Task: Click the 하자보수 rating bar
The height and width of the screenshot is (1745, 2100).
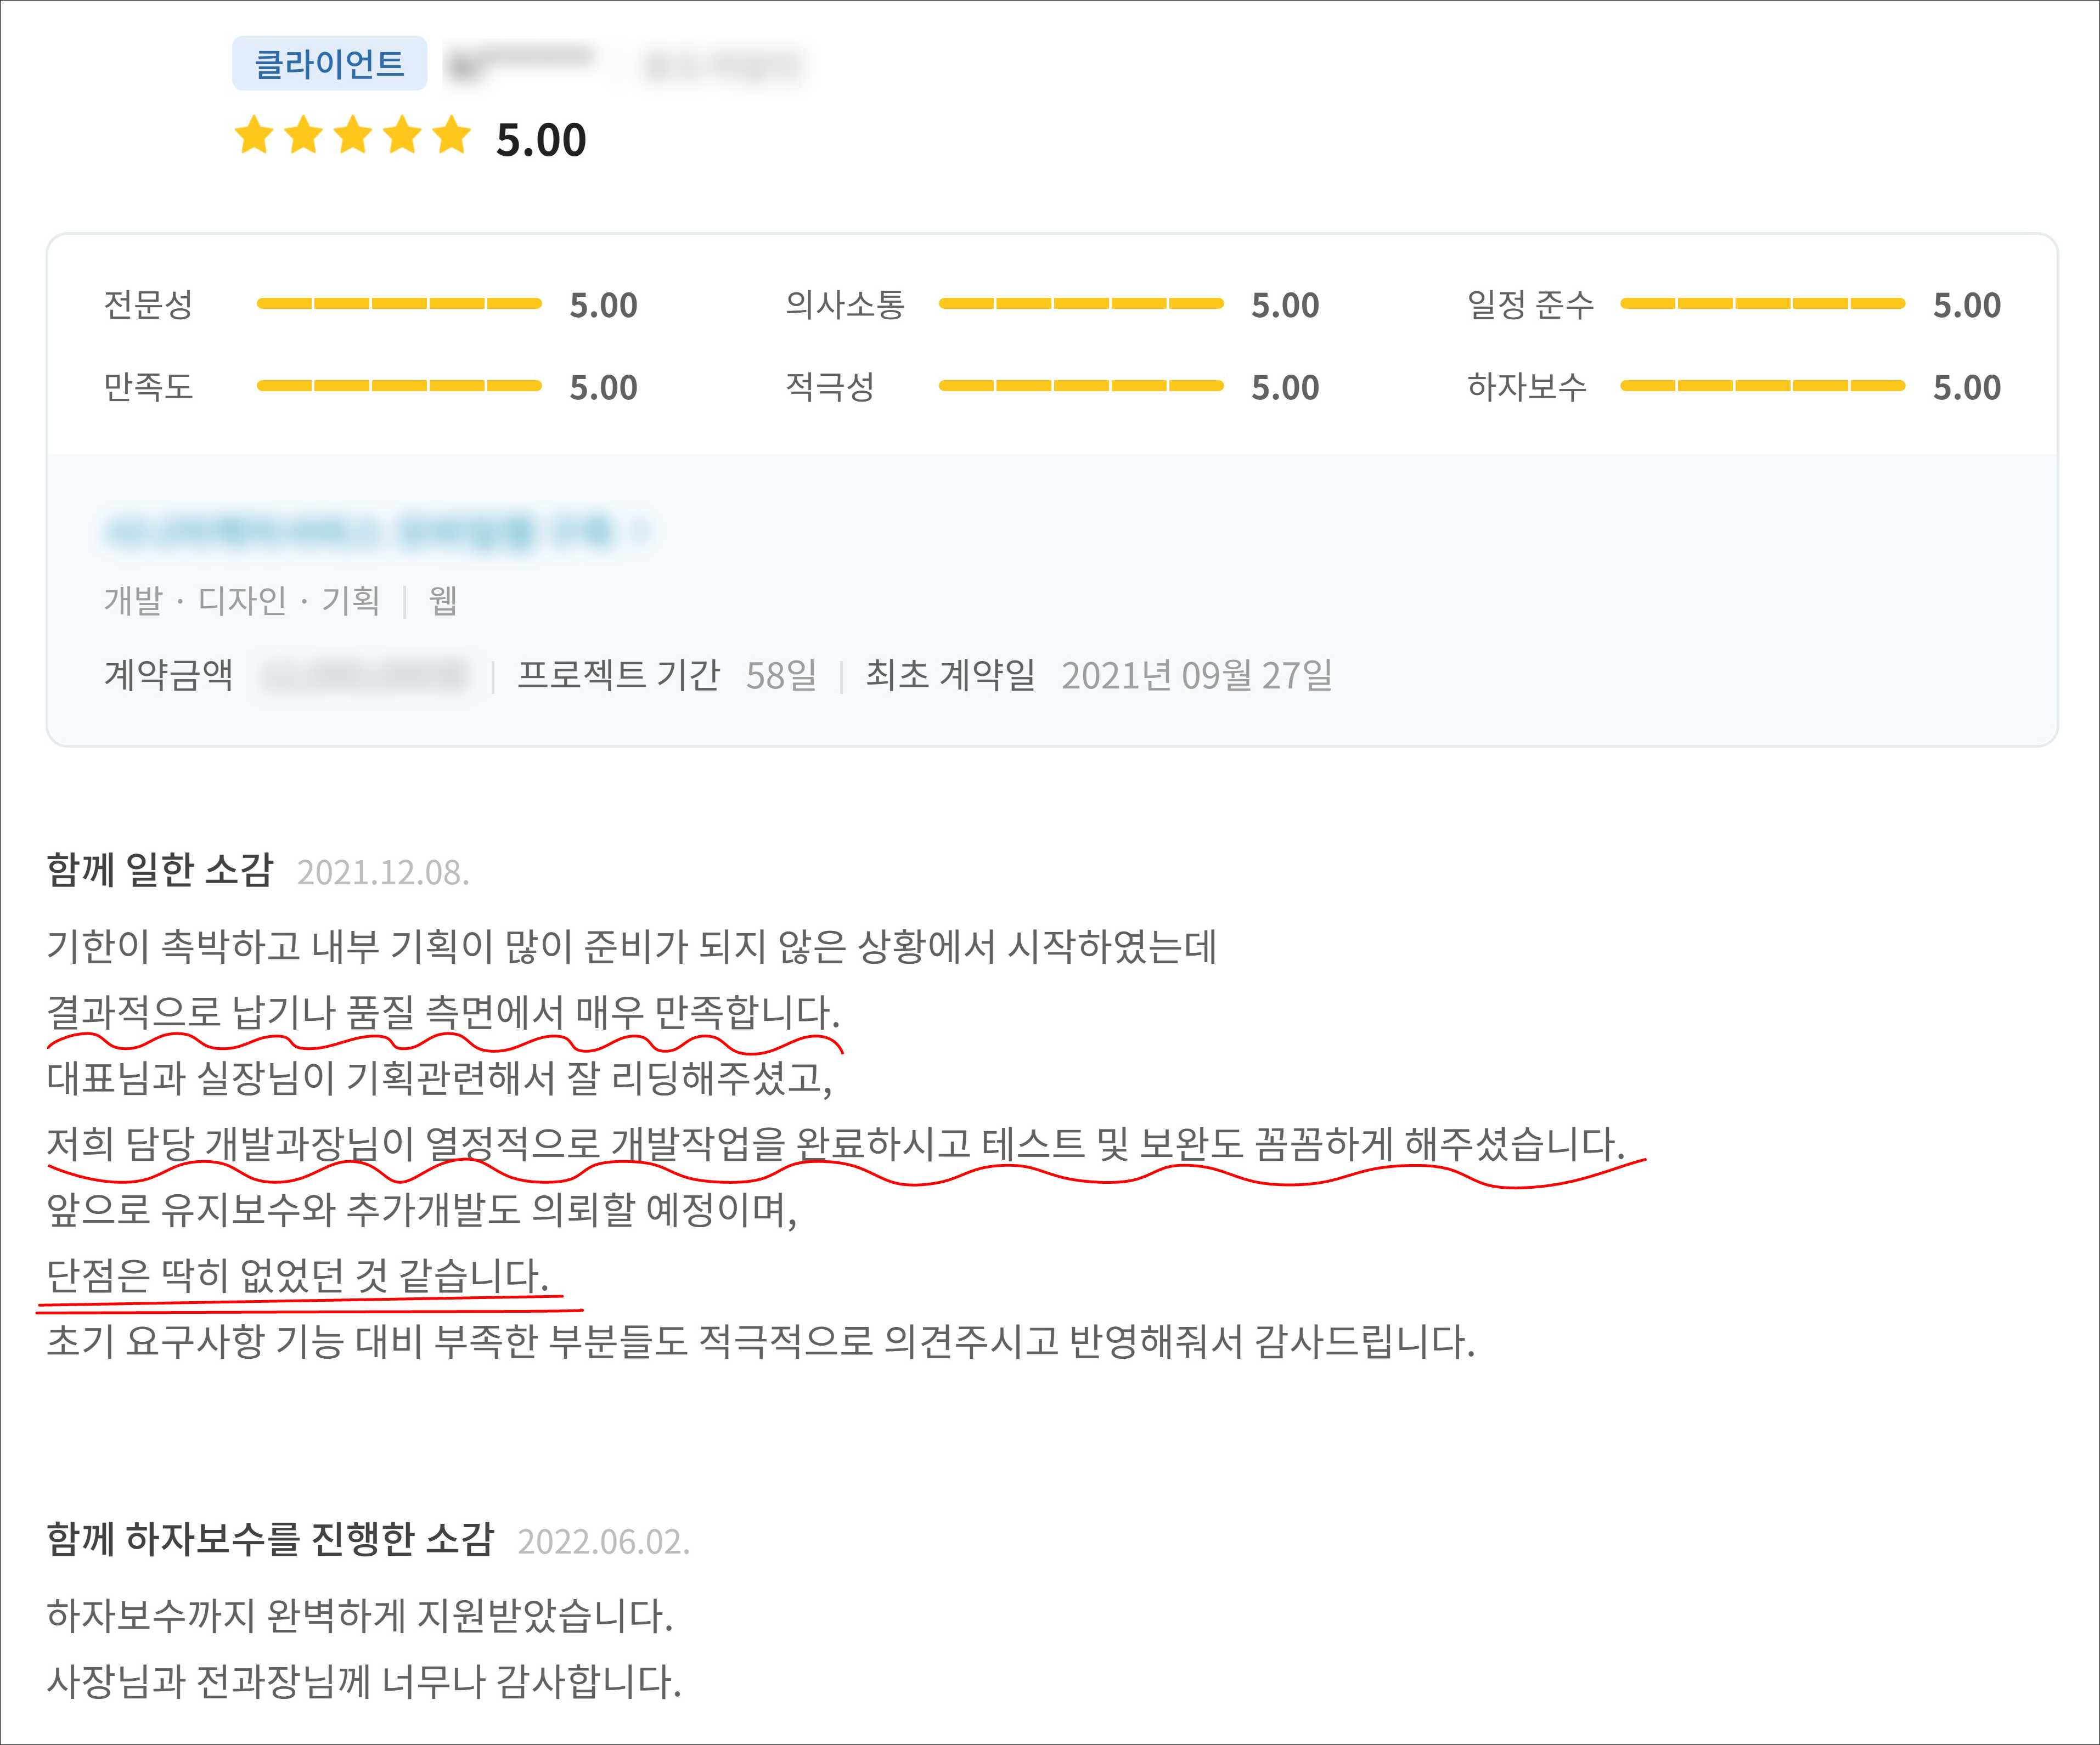Action: (1762, 386)
